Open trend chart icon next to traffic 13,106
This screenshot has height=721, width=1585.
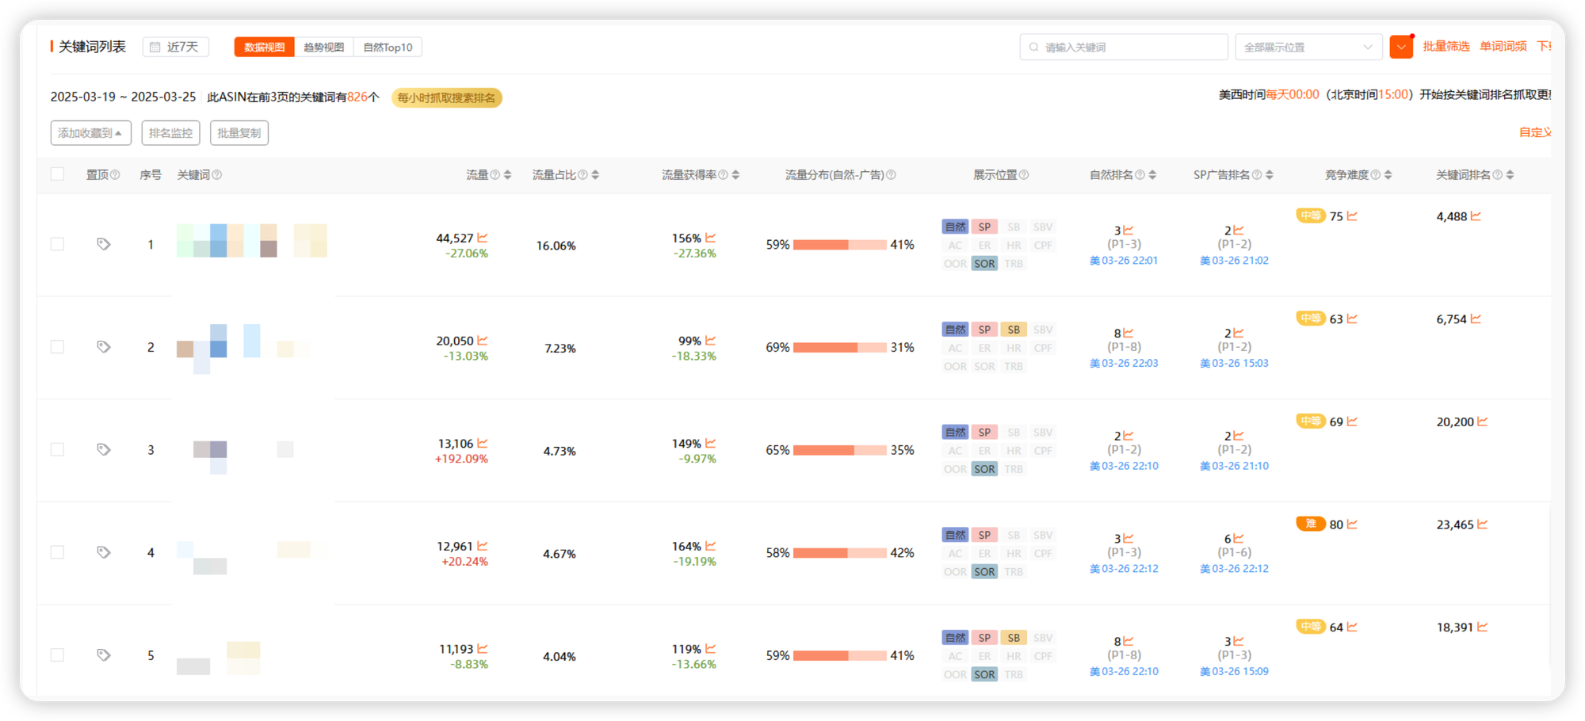pos(483,443)
